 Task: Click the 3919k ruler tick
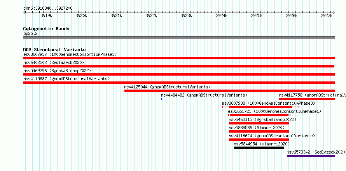[x=47, y=16]
